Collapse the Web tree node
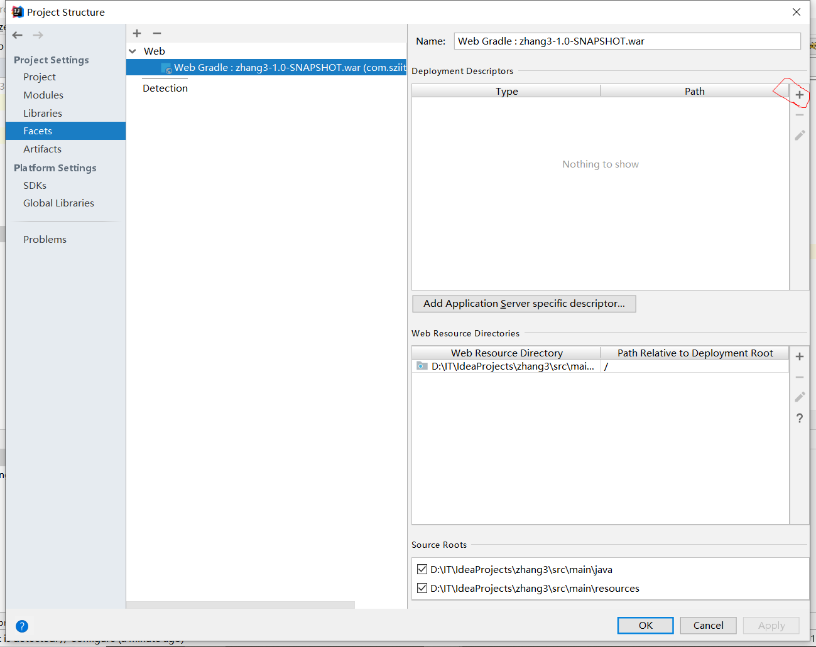The width and height of the screenshot is (816, 647). click(x=132, y=51)
